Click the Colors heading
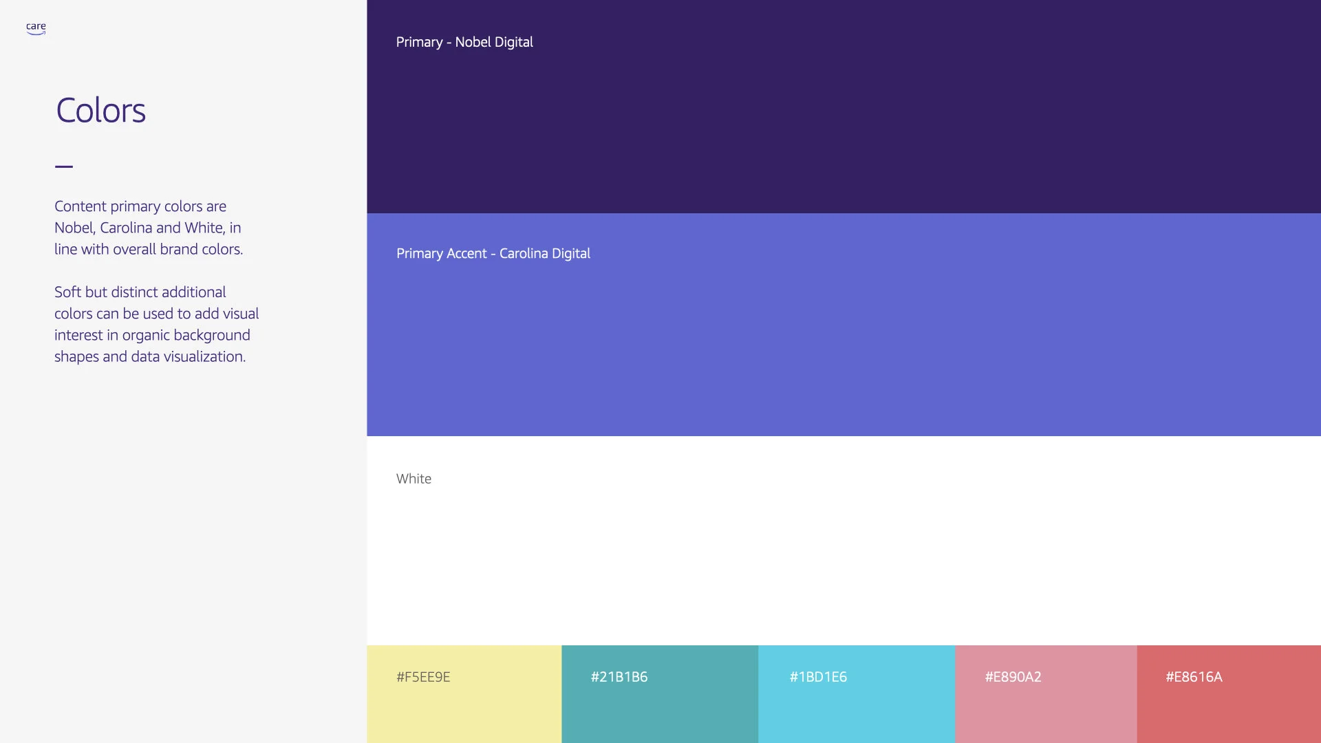 [x=100, y=110]
